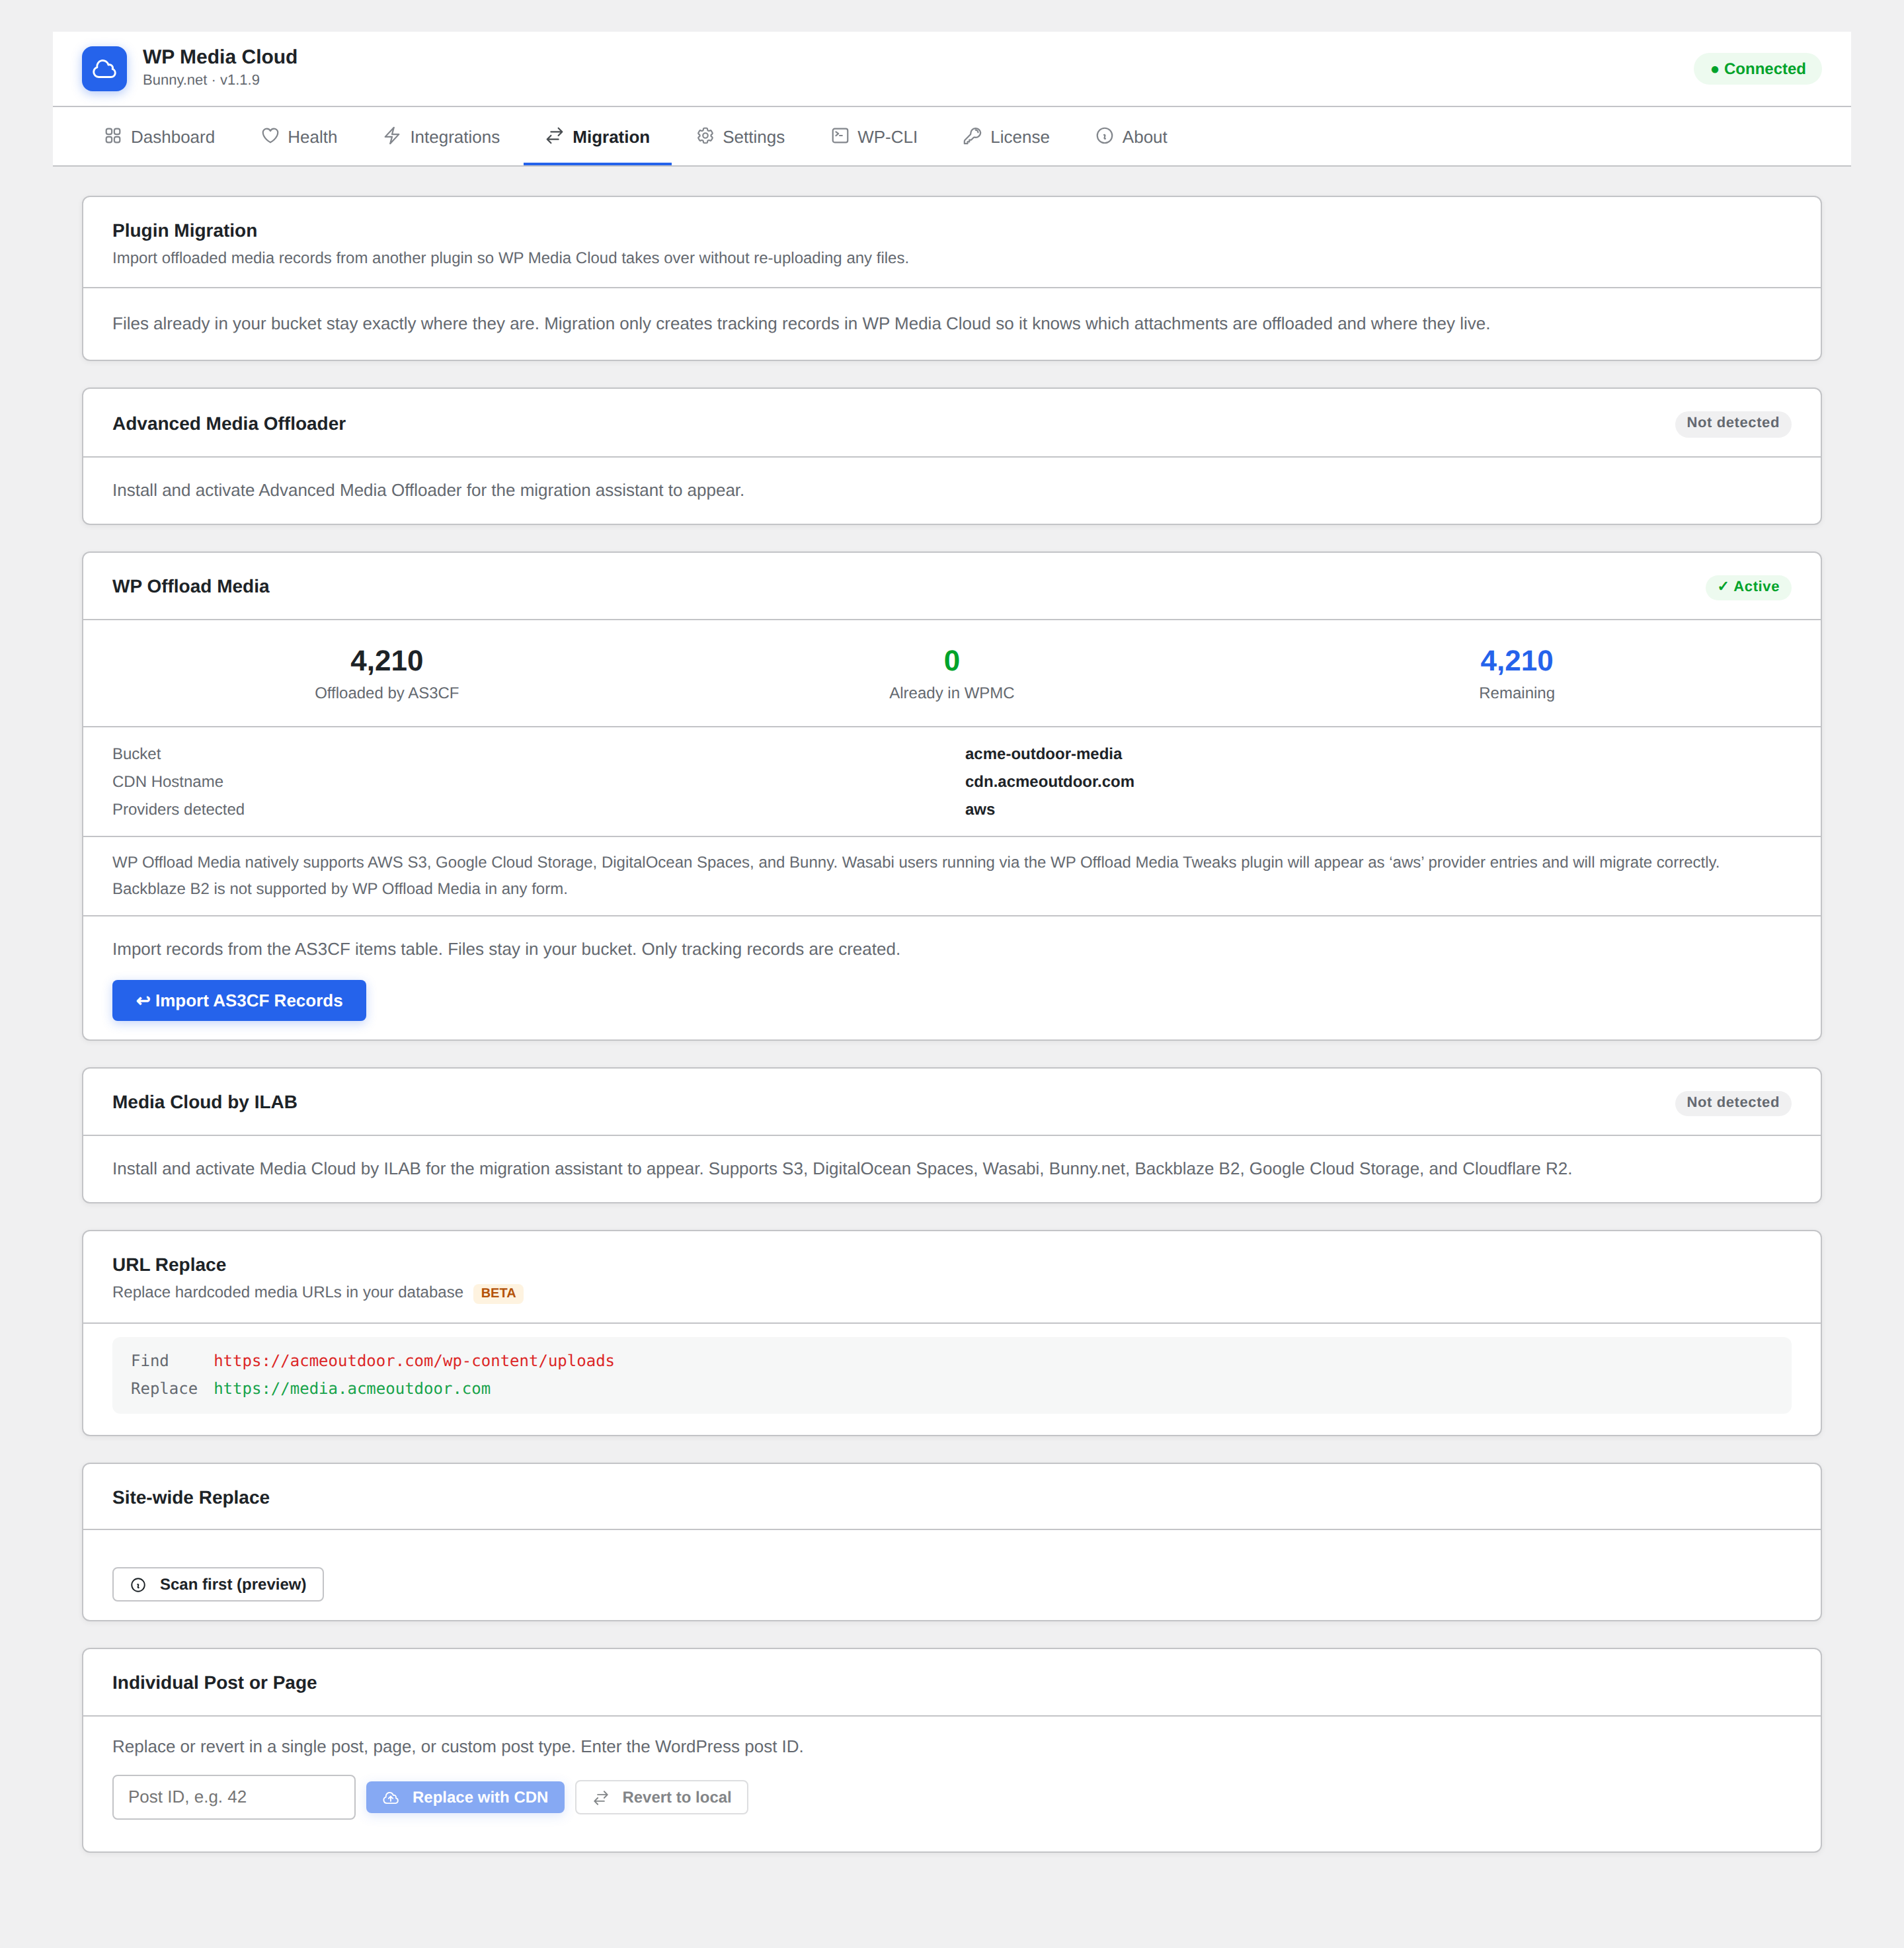This screenshot has width=1904, height=1948.
Task: Click Scan first (preview) button
Action: coord(218,1585)
